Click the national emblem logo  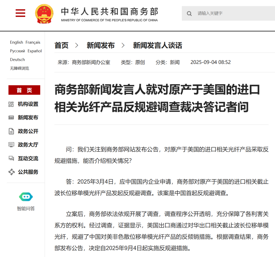(44, 14)
